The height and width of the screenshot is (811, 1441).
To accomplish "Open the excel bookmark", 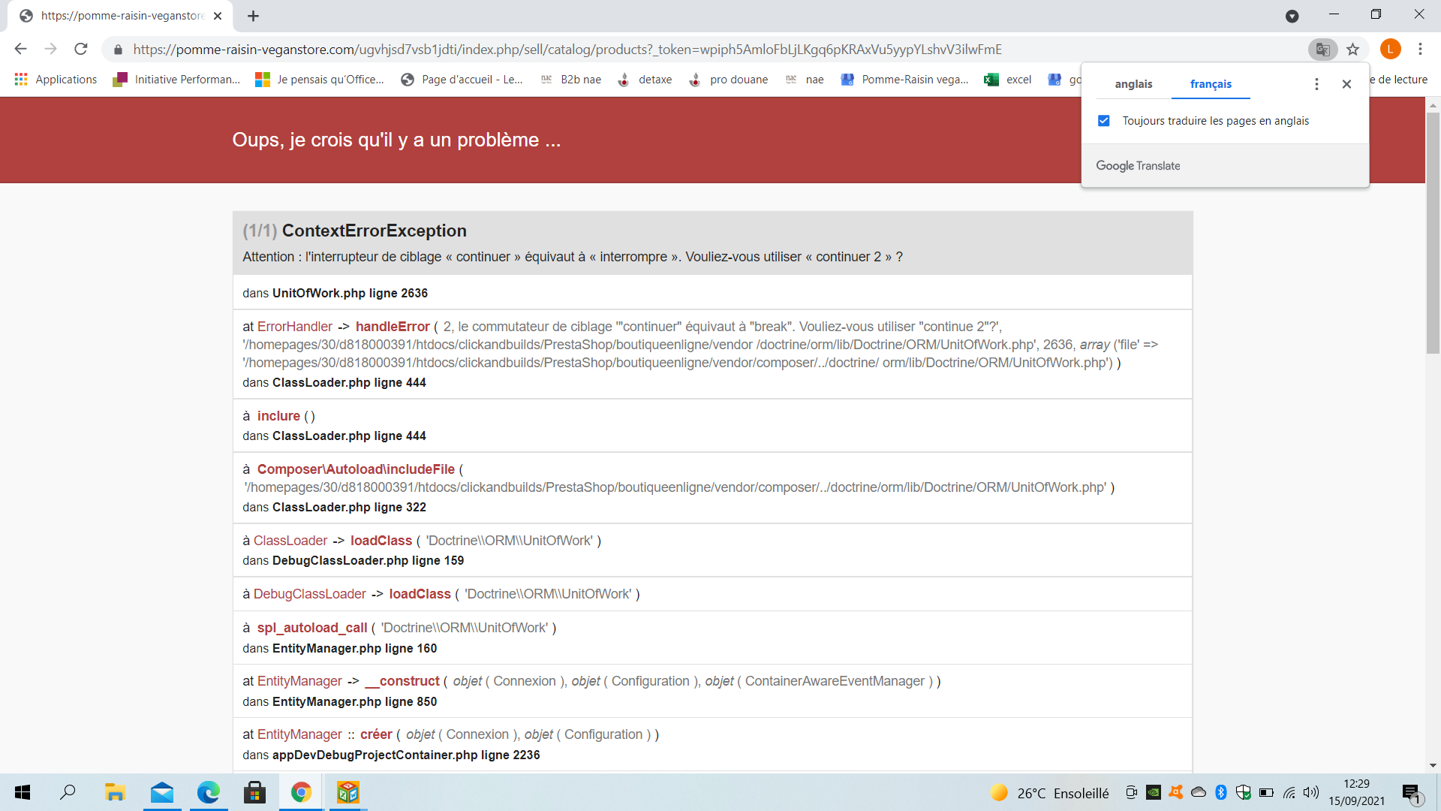I will tap(1008, 80).
